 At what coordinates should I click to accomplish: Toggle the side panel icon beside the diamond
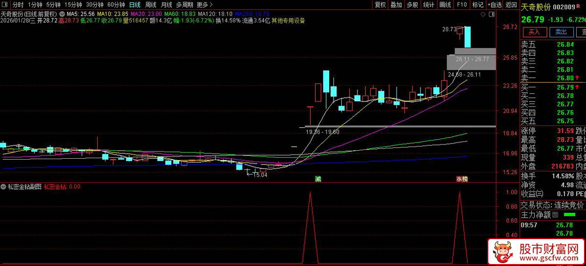pos(491,15)
